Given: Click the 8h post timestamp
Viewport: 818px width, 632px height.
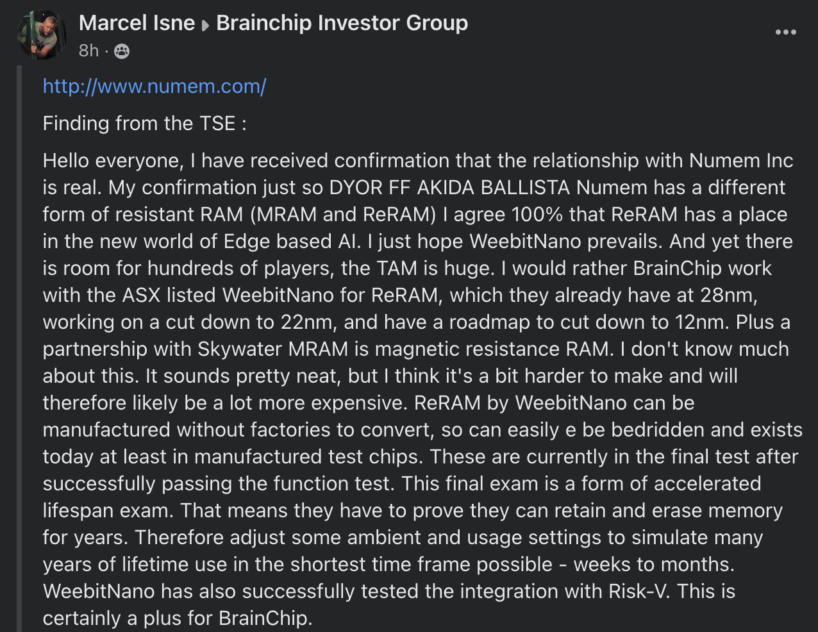Looking at the screenshot, I should [88, 51].
